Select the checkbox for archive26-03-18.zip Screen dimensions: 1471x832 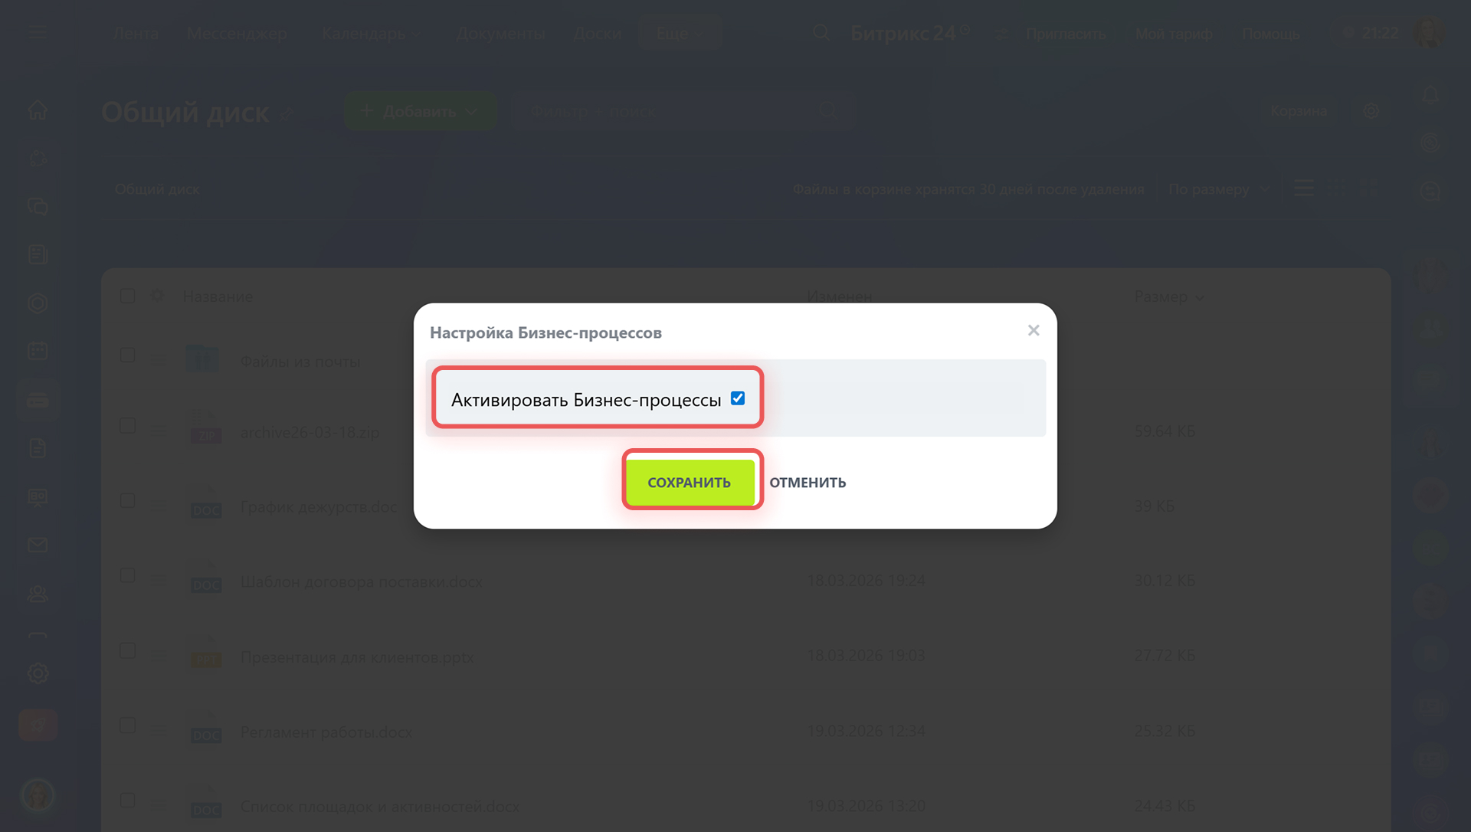click(128, 426)
